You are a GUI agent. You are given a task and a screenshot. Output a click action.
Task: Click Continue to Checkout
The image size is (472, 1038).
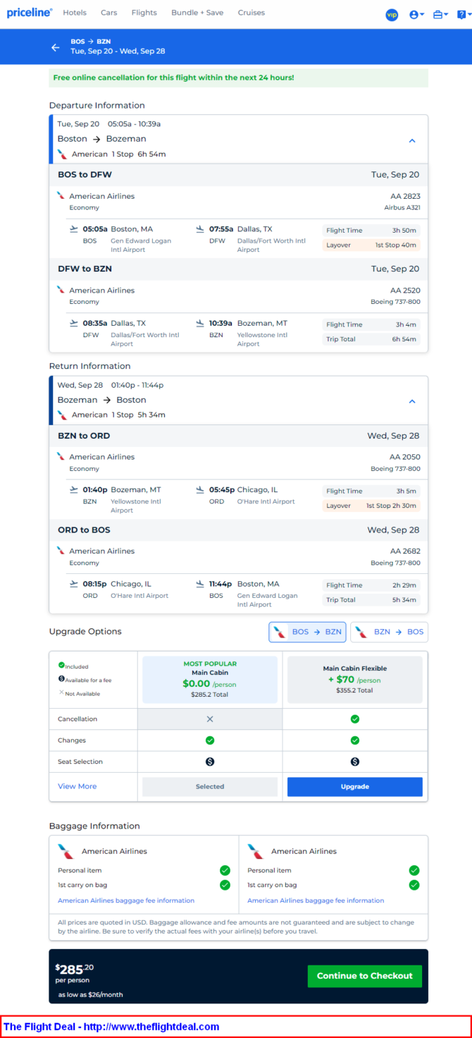[365, 976]
